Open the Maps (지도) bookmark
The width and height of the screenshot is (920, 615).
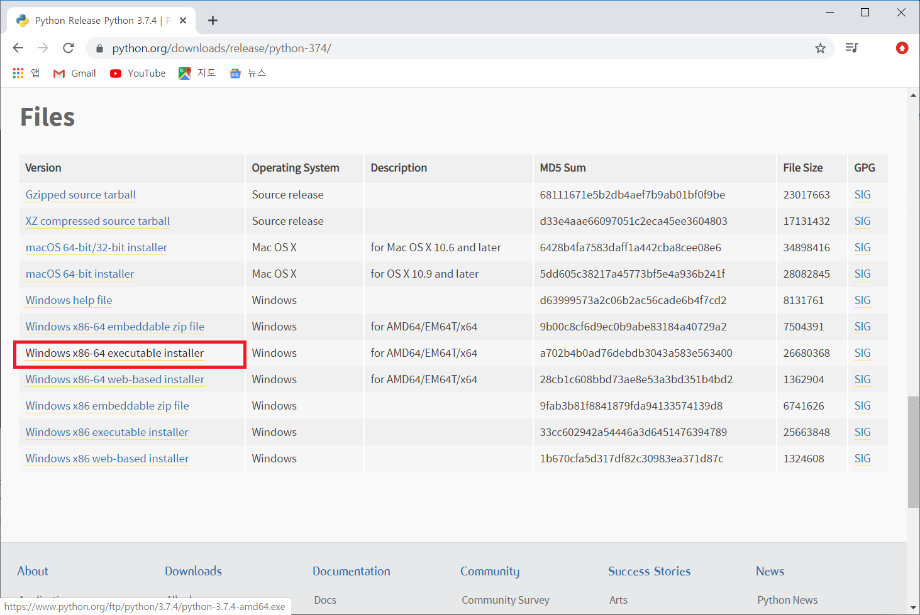197,73
